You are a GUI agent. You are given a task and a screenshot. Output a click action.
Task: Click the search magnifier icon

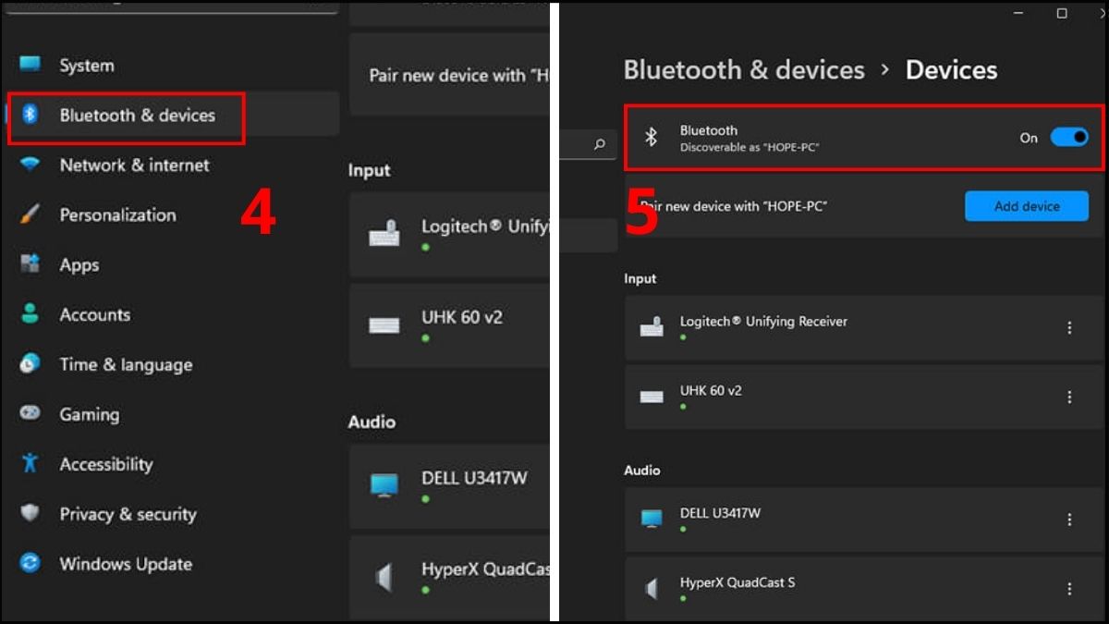point(599,144)
